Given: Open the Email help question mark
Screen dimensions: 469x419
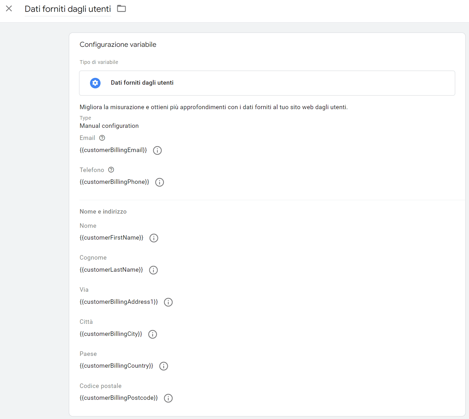Looking at the screenshot, I should tap(102, 138).
